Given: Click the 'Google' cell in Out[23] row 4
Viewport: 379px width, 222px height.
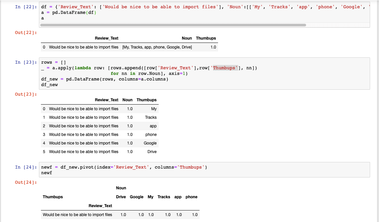Looking at the screenshot, I should point(150,143).
